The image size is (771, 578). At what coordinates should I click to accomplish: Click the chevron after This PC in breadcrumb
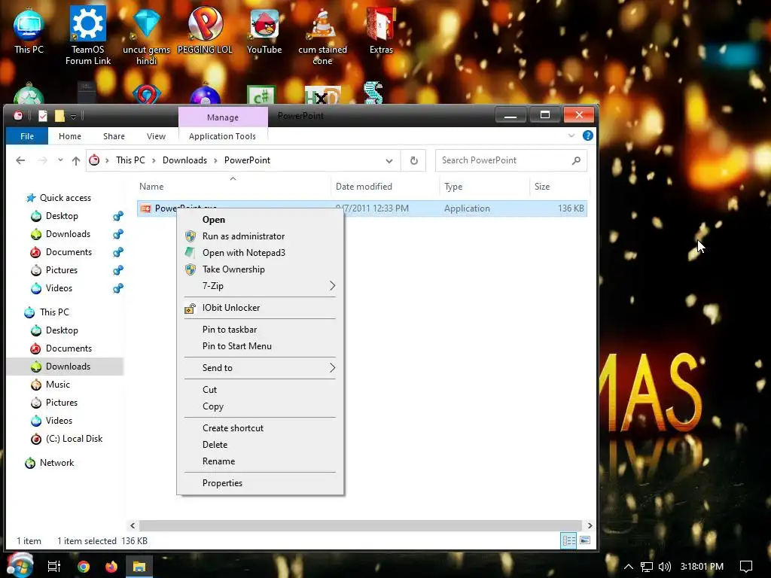tap(154, 160)
